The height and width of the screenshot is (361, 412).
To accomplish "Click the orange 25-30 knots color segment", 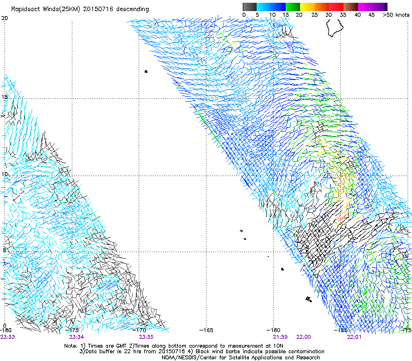I will tap(322, 7).
